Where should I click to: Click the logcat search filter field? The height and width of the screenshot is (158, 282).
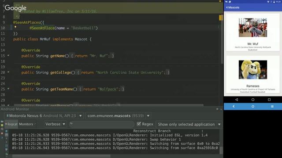point(102,124)
